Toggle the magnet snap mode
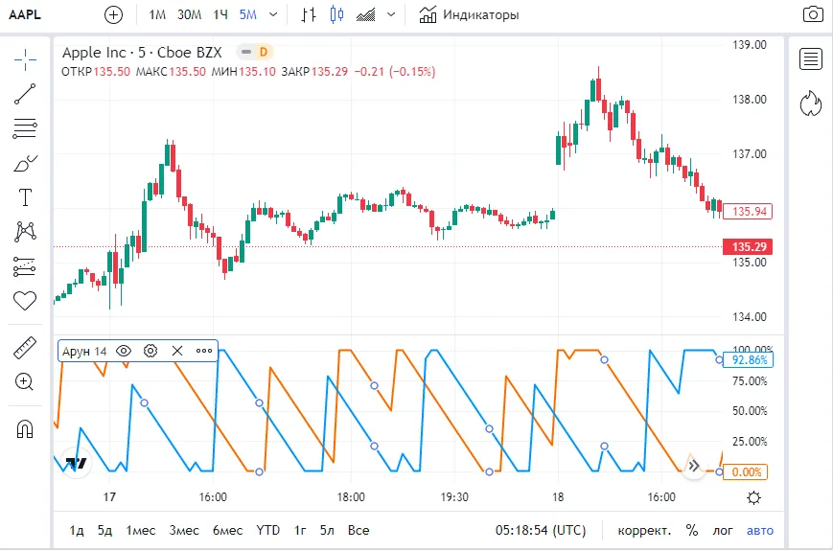 click(25, 429)
